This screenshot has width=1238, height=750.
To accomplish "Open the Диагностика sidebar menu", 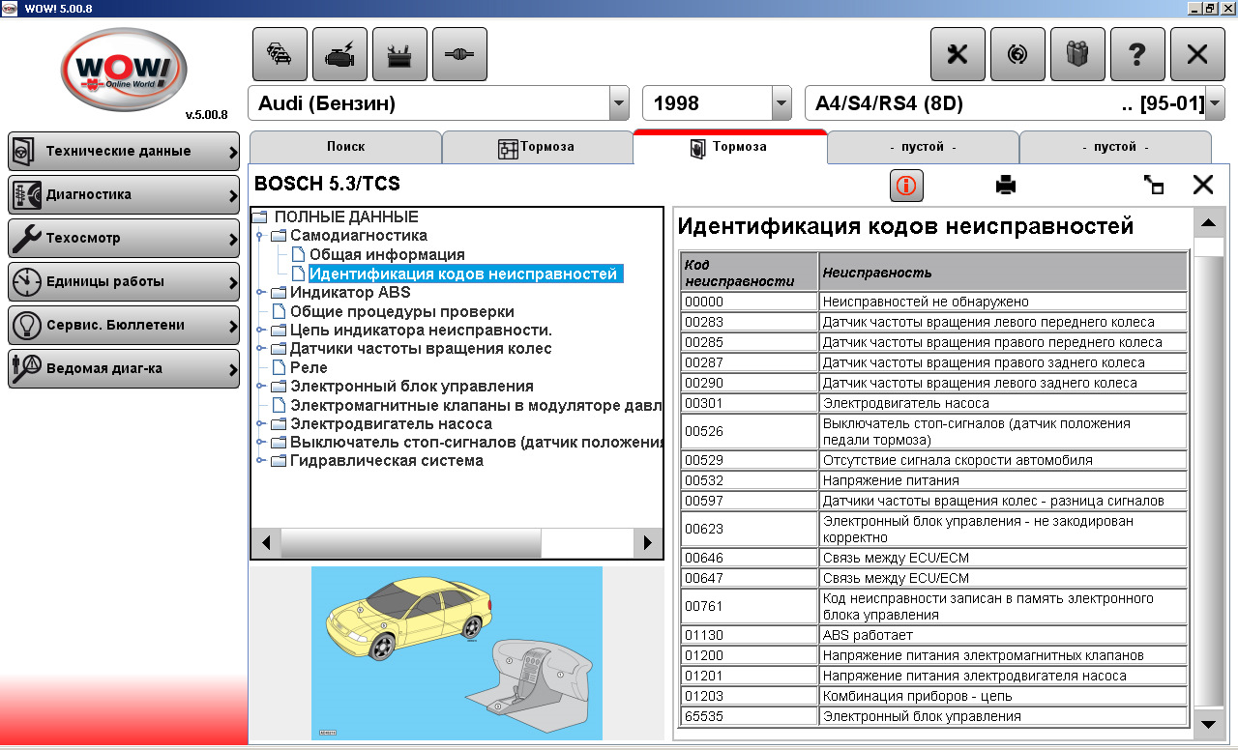I will pyautogui.click(x=124, y=195).
